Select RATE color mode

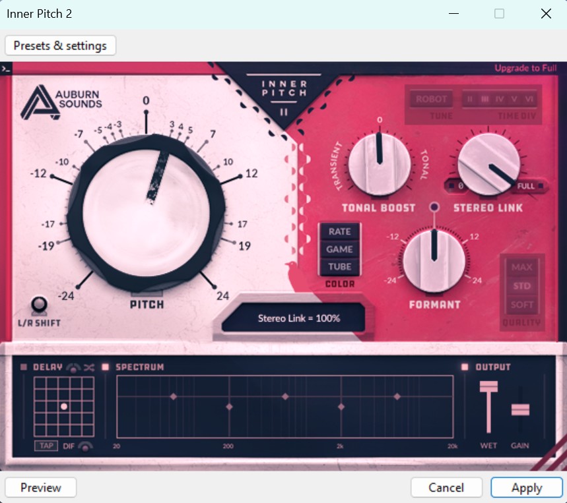tap(339, 231)
